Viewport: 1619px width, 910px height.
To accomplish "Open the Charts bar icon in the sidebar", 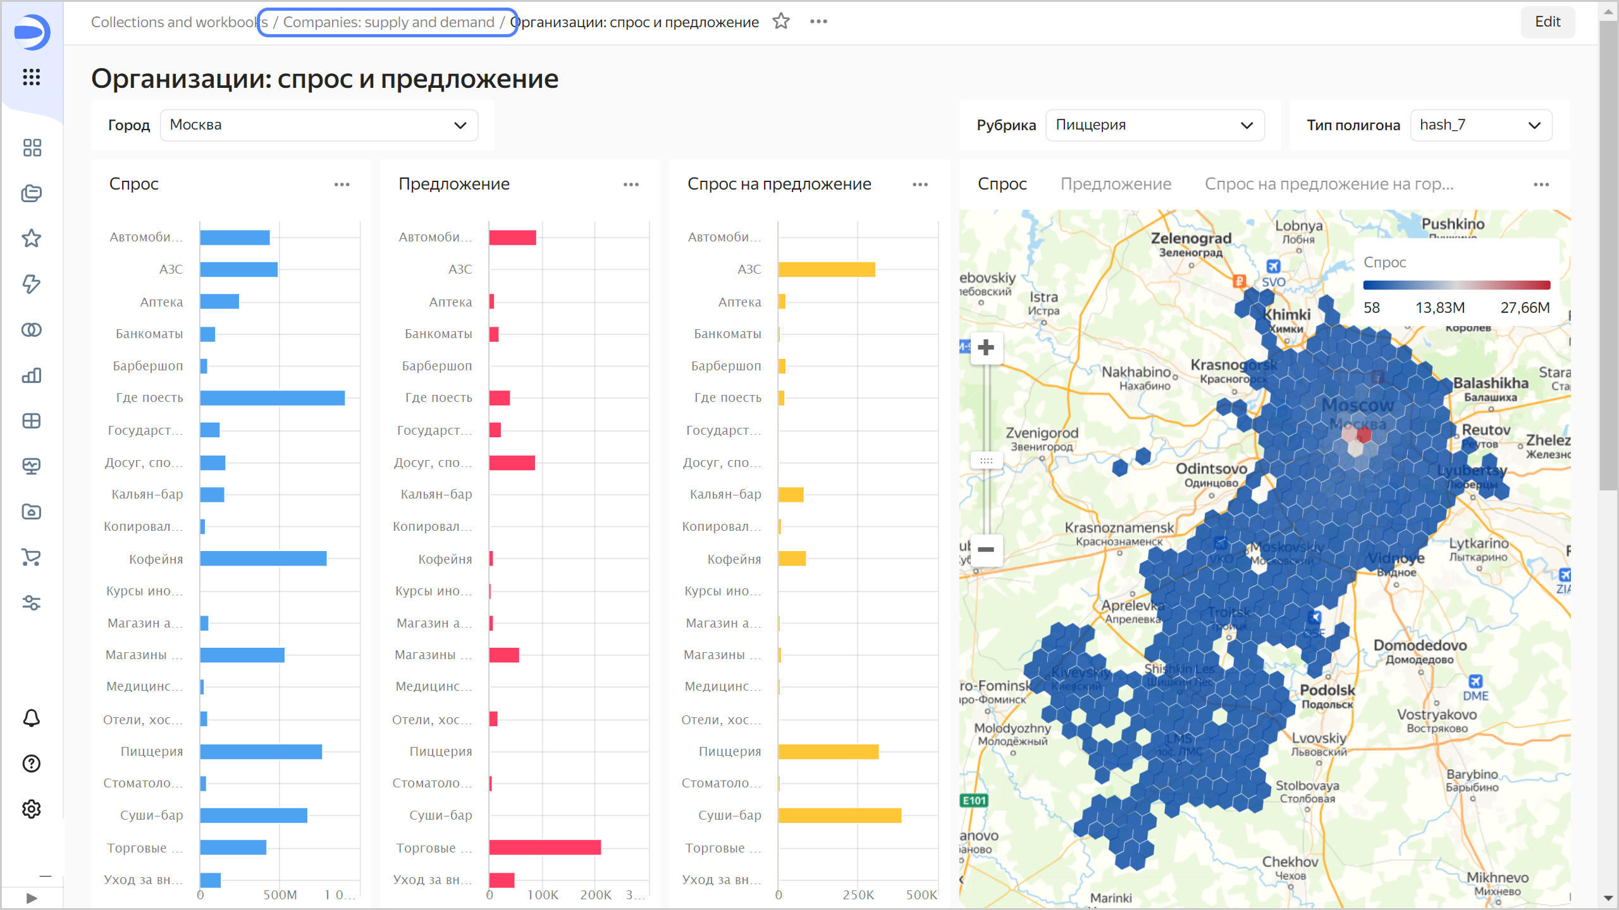I will pyautogui.click(x=31, y=375).
